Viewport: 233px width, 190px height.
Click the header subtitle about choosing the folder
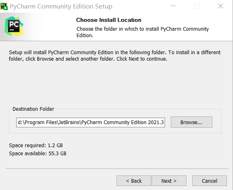pos(142,32)
